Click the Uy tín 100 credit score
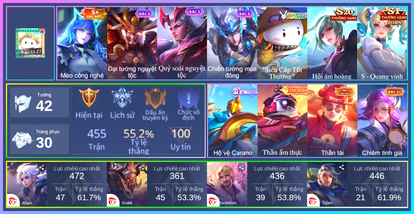Viewport: 414px width, 214px height. point(181,140)
